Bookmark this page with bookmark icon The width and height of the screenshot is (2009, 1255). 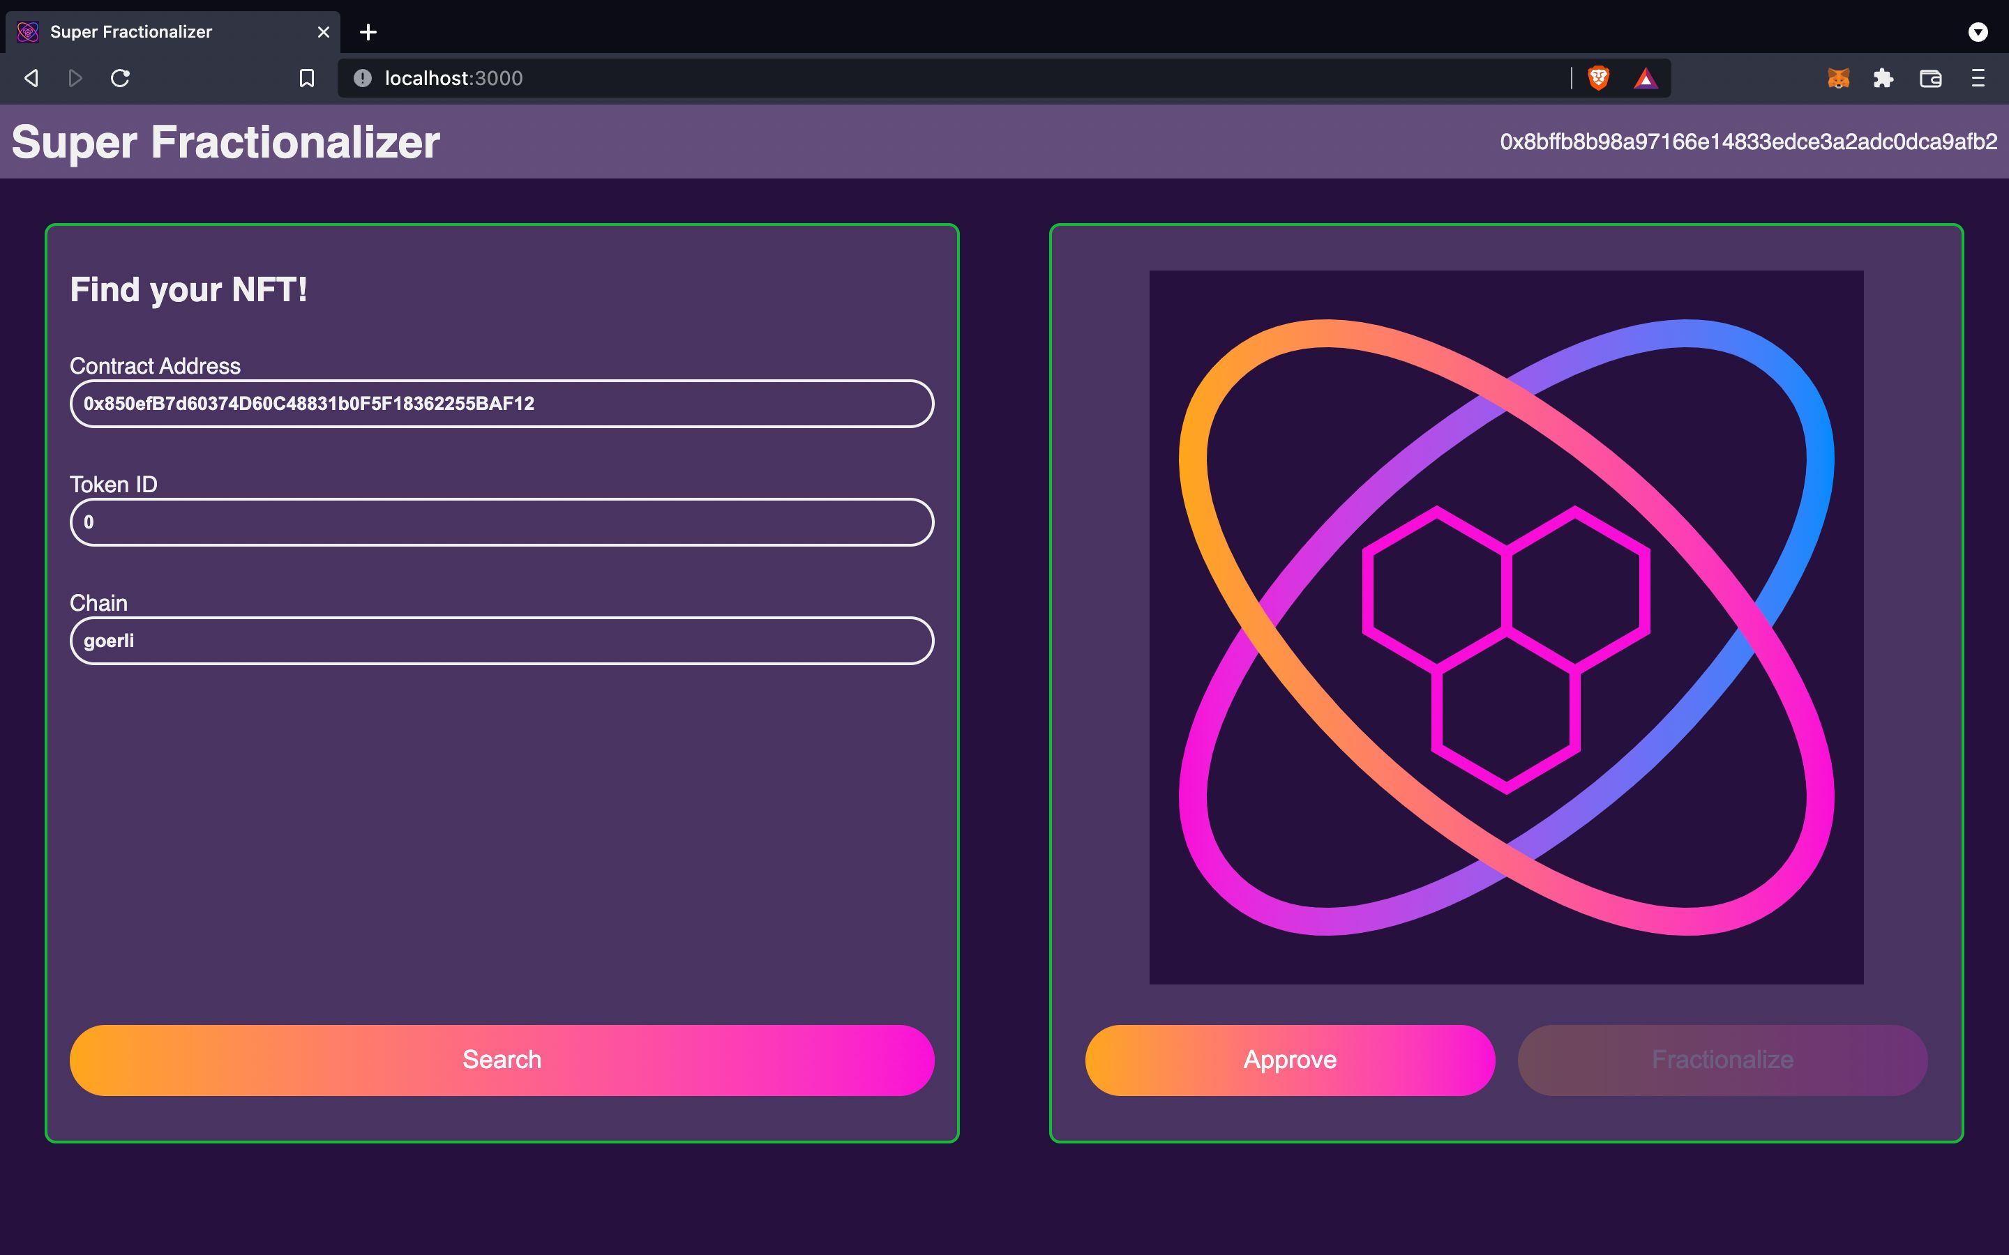coord(306,78)
